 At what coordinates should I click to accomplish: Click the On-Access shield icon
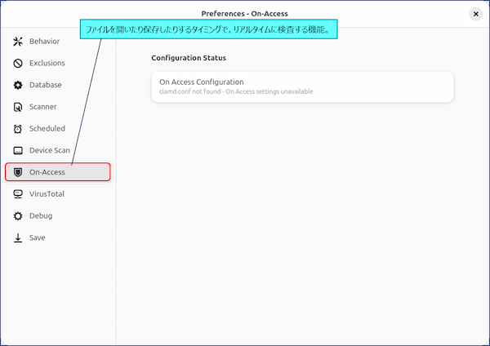[18, 172]
